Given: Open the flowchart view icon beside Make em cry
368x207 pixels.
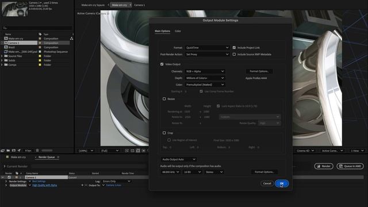Looking at the screenshot, I should click(71, 39).
